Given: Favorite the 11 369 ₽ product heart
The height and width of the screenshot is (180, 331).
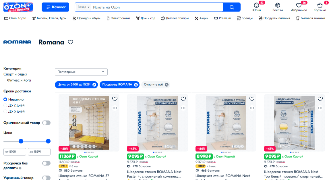Looking at the screenshot, I should (x=115, y=99).
